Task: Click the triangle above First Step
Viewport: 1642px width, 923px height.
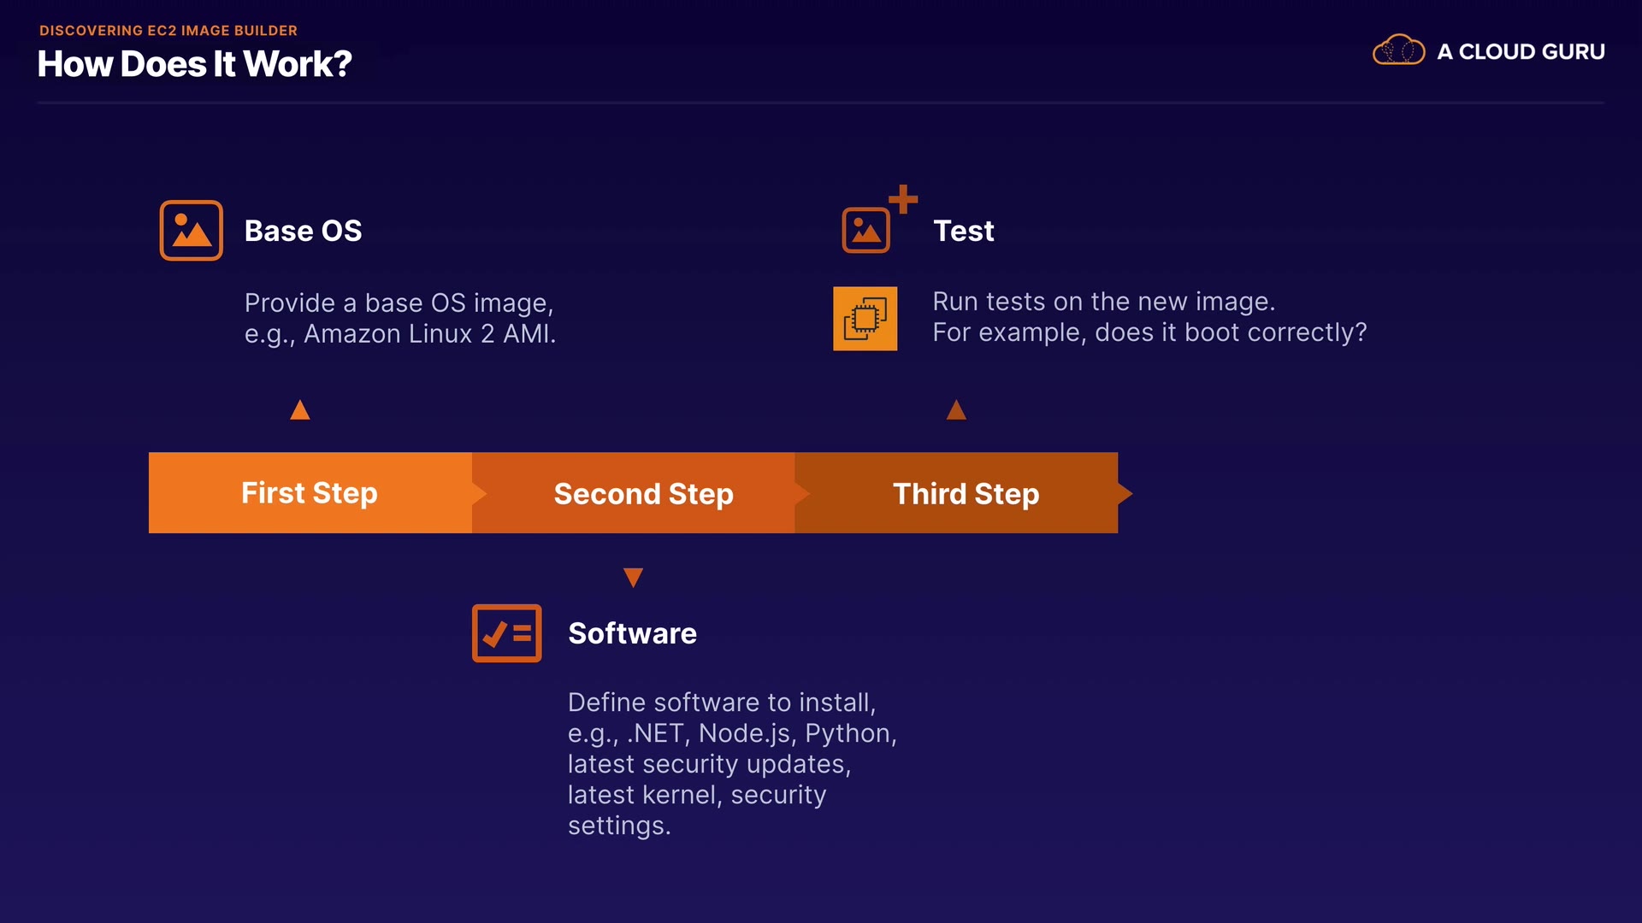Action: tap(300, 411)
